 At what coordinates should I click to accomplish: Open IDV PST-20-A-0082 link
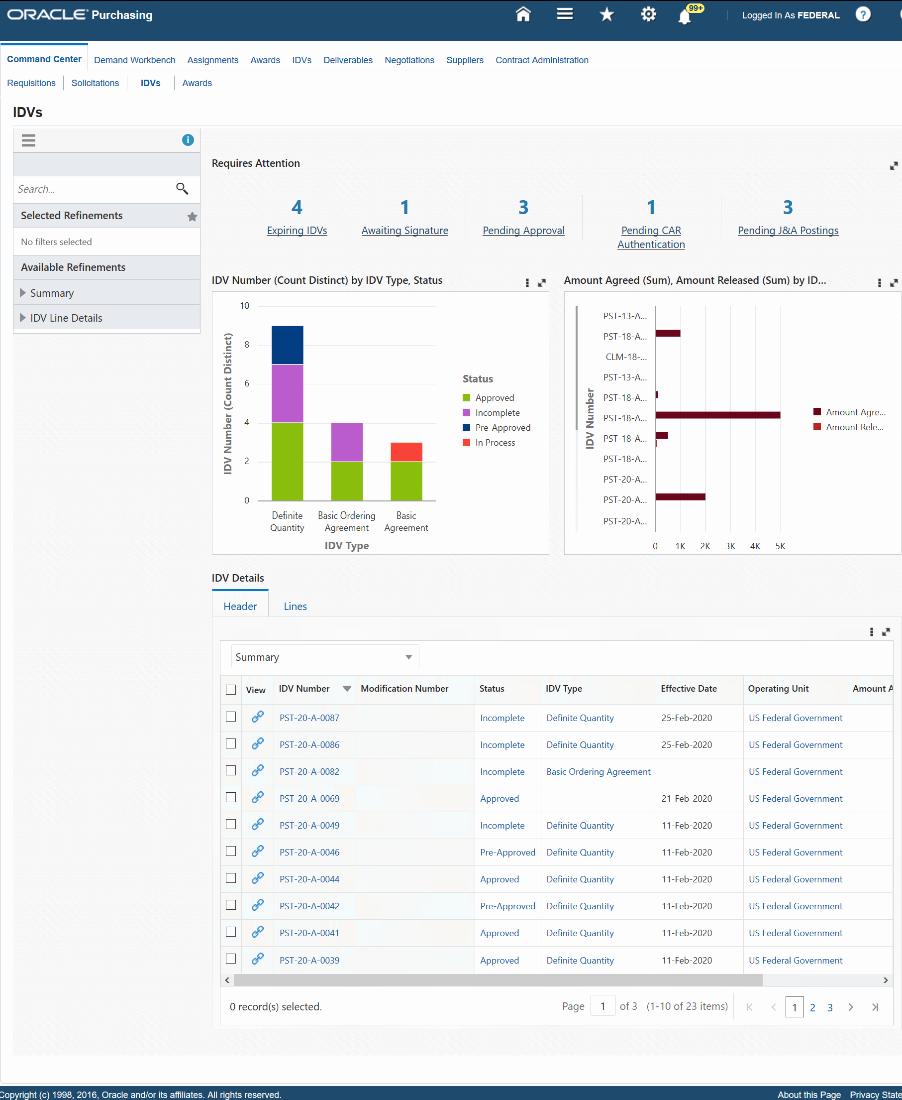point(309,772)
